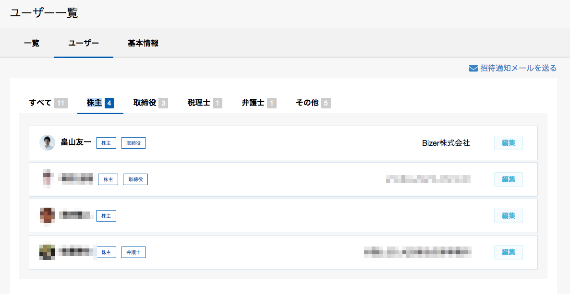The width and height of the screenshot is (570, 294).
Task: Click 畠山友一's profile avatar
Action: click(47, 142)
